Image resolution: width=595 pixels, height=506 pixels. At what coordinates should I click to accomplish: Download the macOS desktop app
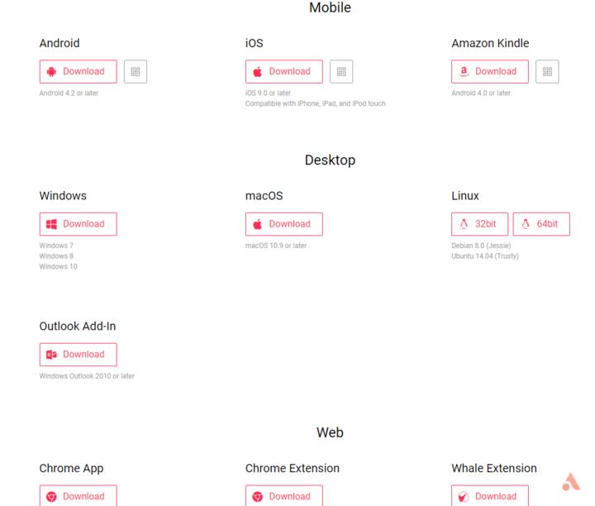(283, 224)
